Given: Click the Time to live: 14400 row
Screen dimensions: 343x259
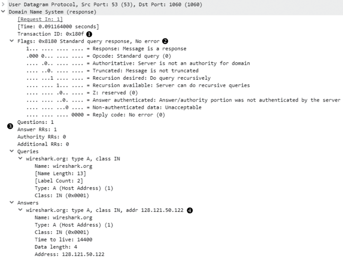Looking at the screenshot, I should pyautogui.click(x=64, y=240).
